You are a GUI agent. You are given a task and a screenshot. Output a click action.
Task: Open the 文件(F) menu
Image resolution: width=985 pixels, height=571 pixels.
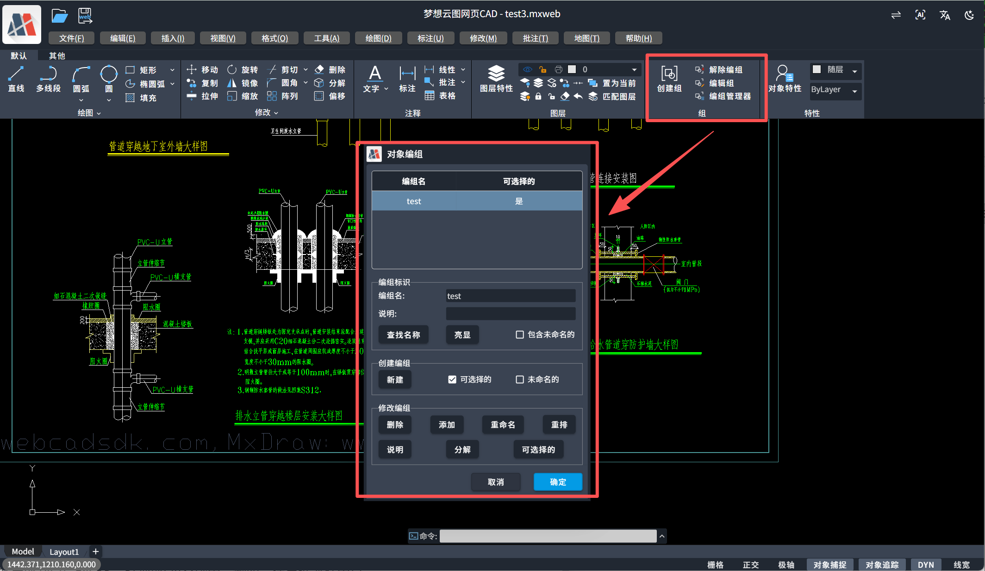pos(71,38)
